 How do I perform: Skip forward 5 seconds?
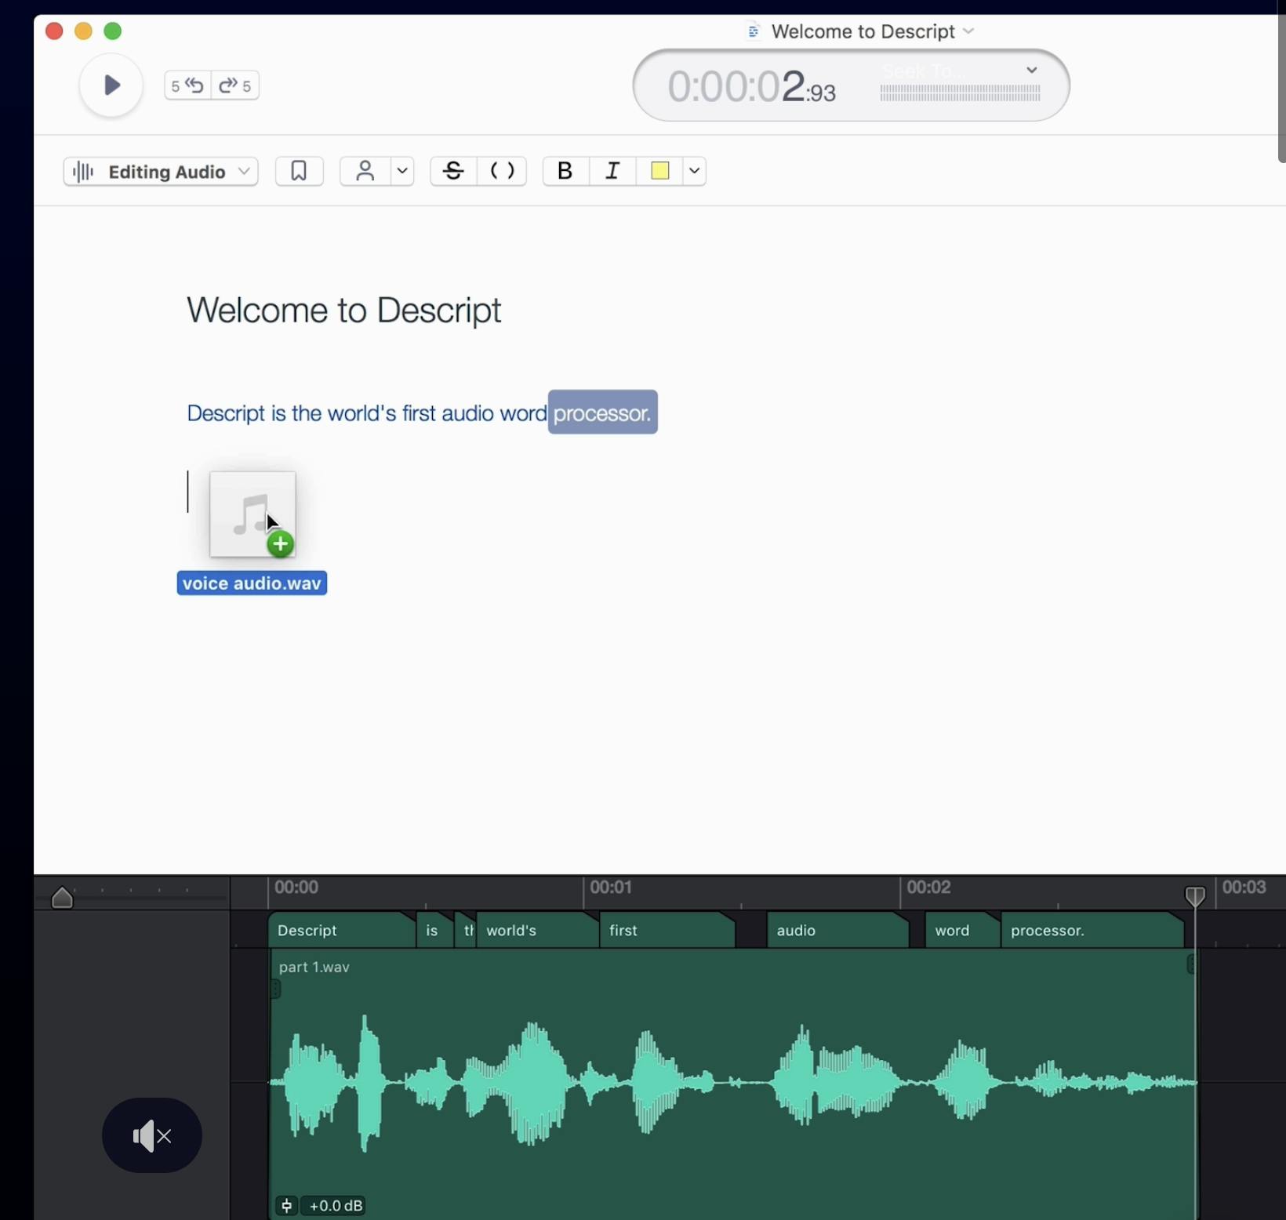(x=235, y=85)
